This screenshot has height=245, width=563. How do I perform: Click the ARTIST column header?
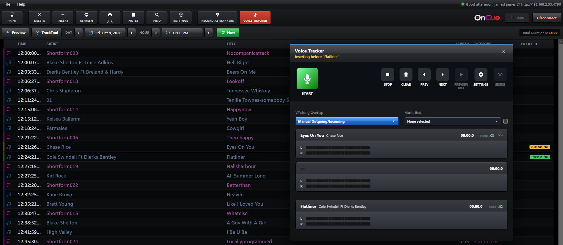[x=52, y=44]
